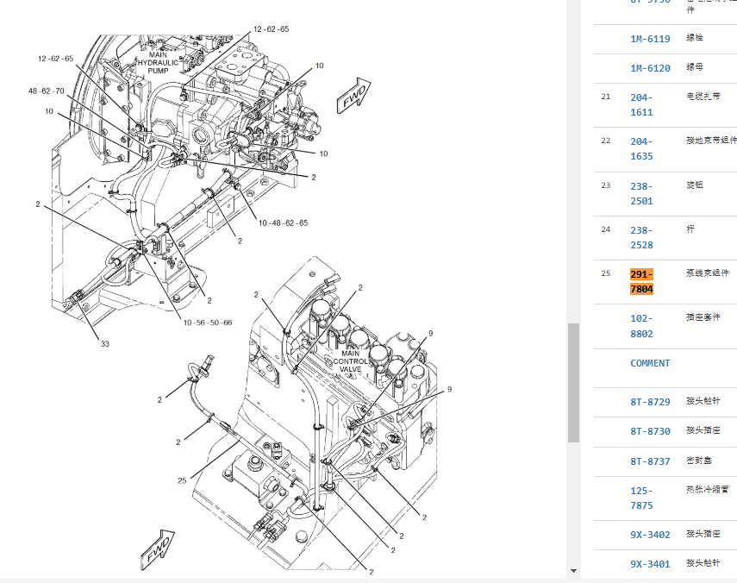
Task: Click description 接头触针 beside 9X-3401
Action: coord(703,563)
